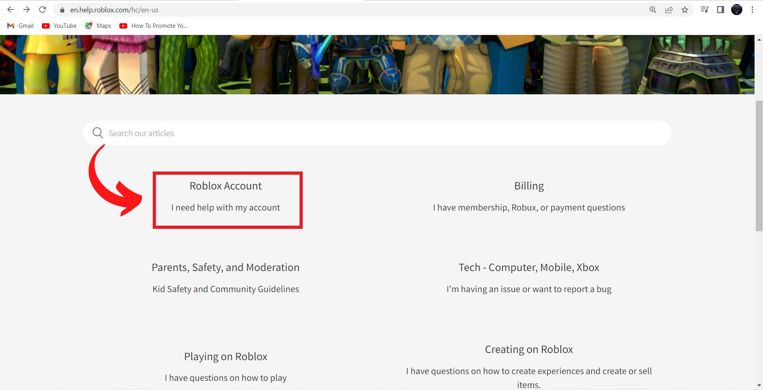Open the YouTube bookmark
The image size is (763, 390).
pyautogui.click(x=59, y=26)
